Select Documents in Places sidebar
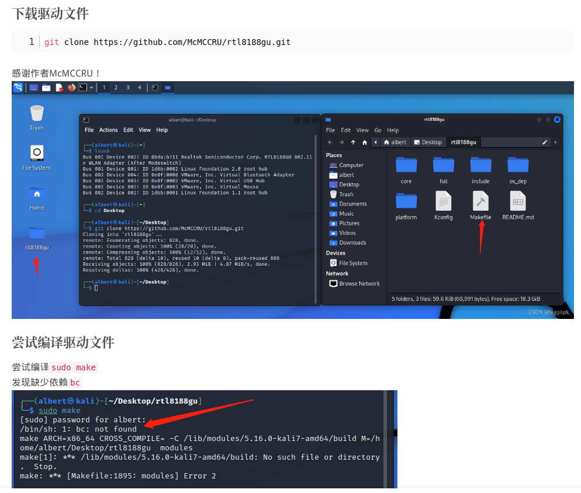The height and width of the screenshot is (493, 581). click(x=348, y=204)
